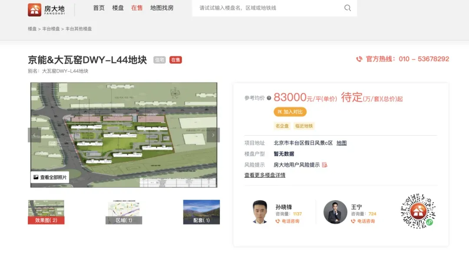
Task: Click the hotline number 010-53678292
Action: pyautogui.click(x=424, y=59)
